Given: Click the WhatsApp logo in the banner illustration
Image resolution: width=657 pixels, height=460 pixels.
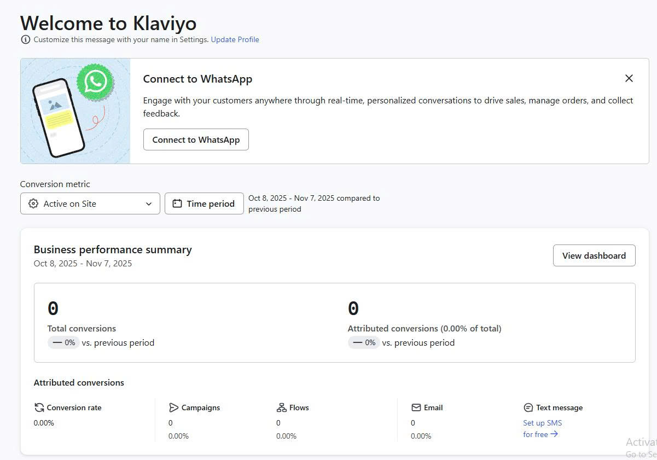Looking at the screenshot, I should pyautogui.click(x=96, y=82).
